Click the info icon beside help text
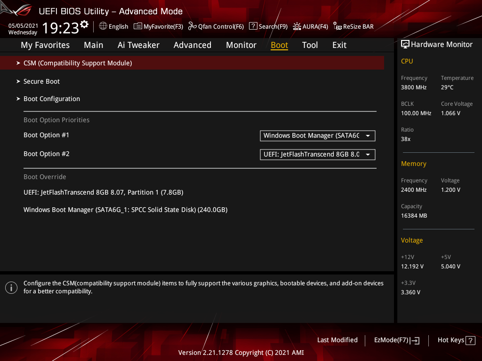The height and width of the screenshot is (361, 482). point(11,288)
